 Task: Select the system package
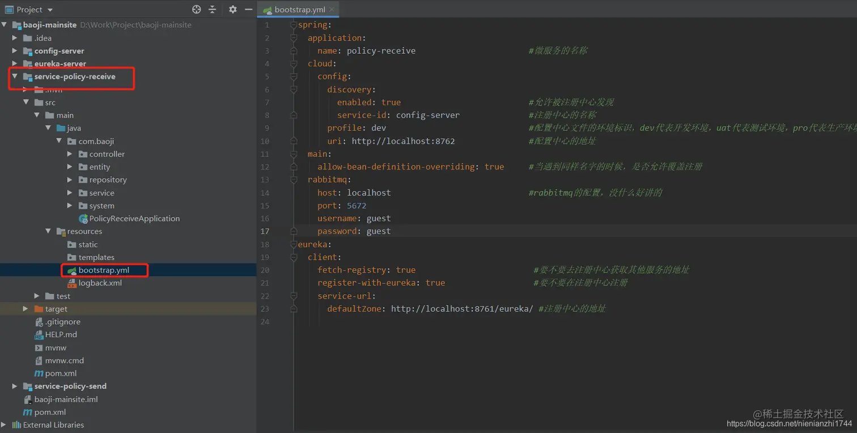tap(102, 206)
